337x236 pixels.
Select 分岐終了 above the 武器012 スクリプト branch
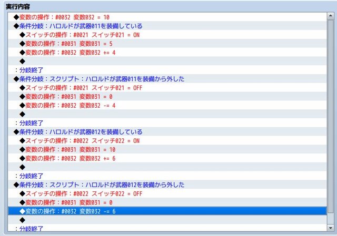pyautogui.click(x=167, y=176)
